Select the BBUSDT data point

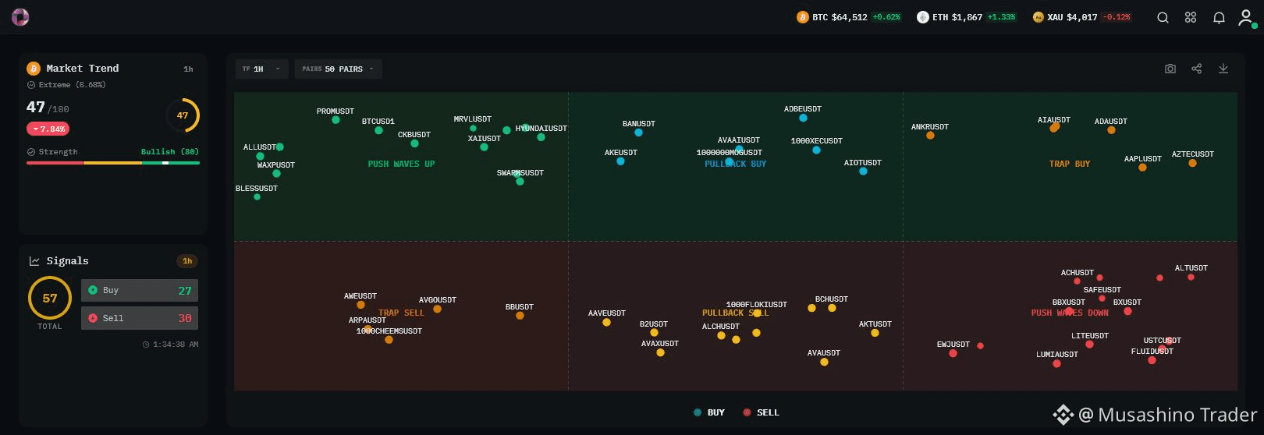520,316
